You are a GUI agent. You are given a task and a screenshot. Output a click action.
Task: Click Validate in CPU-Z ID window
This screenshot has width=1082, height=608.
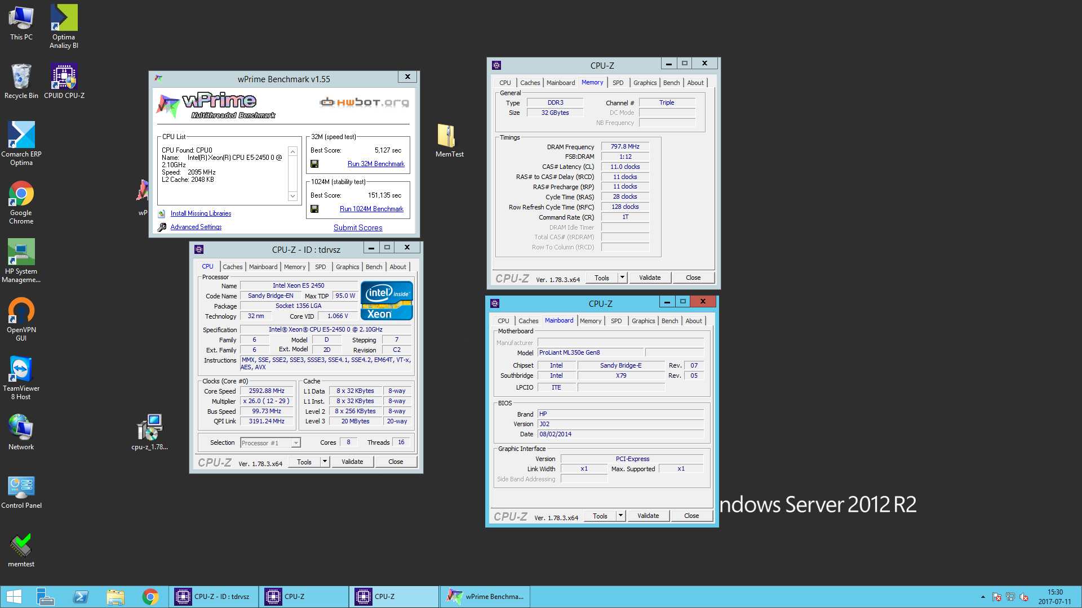352,462
